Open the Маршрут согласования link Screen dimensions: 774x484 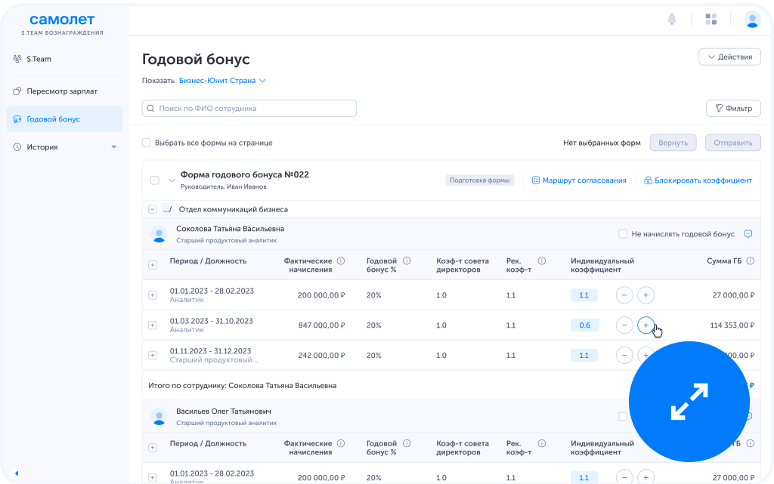(578, 180)
